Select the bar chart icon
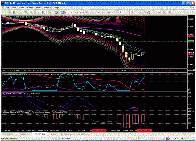196x141 pixels. click(x=9, y=12)
